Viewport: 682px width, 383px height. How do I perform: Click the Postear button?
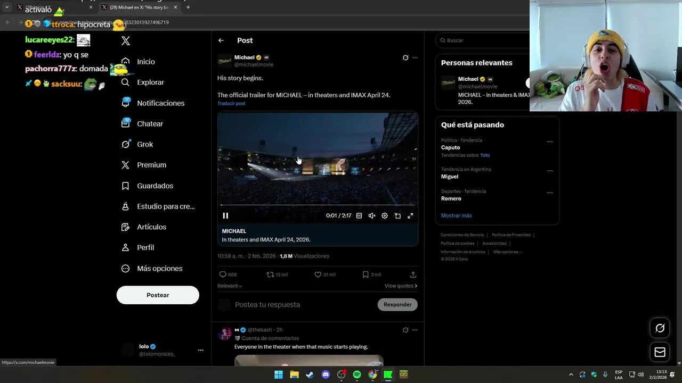pyautogui.click(x=158, y=295)
